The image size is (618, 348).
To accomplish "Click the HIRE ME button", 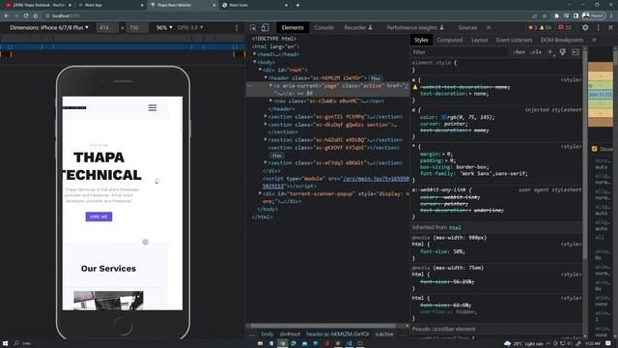I will coord(98,217).
